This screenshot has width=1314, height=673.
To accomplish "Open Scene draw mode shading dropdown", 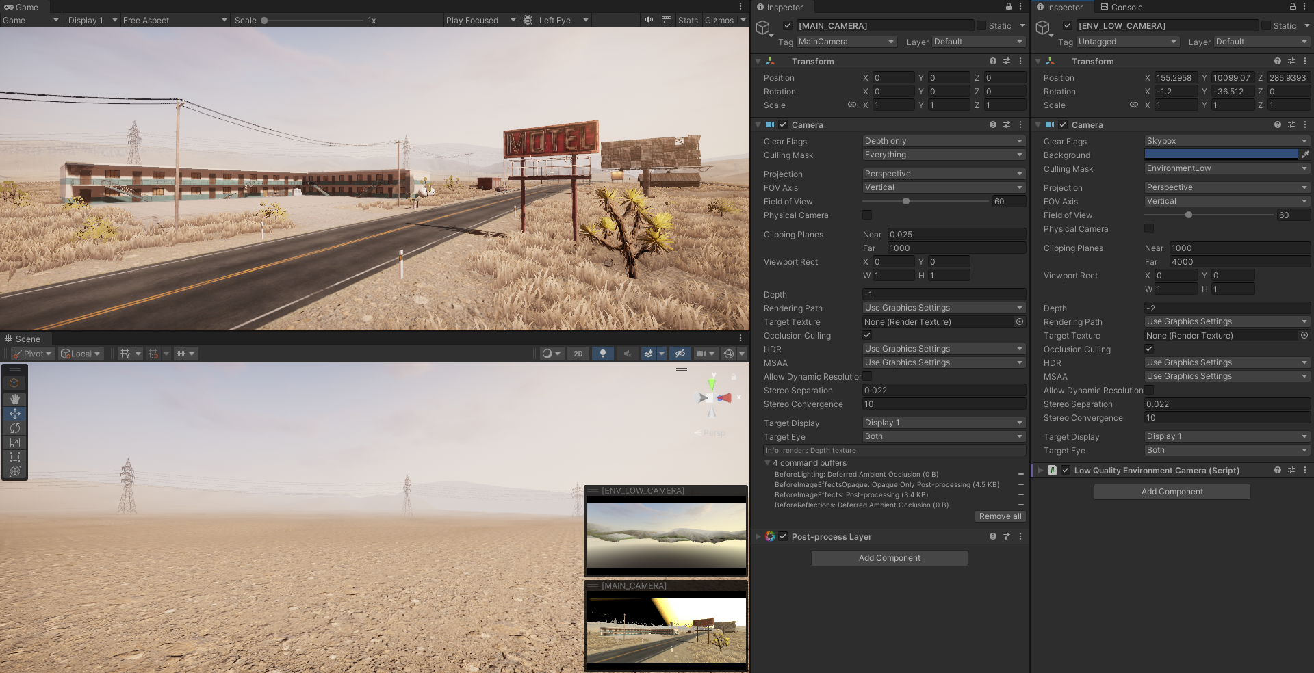I will [551, 354].
